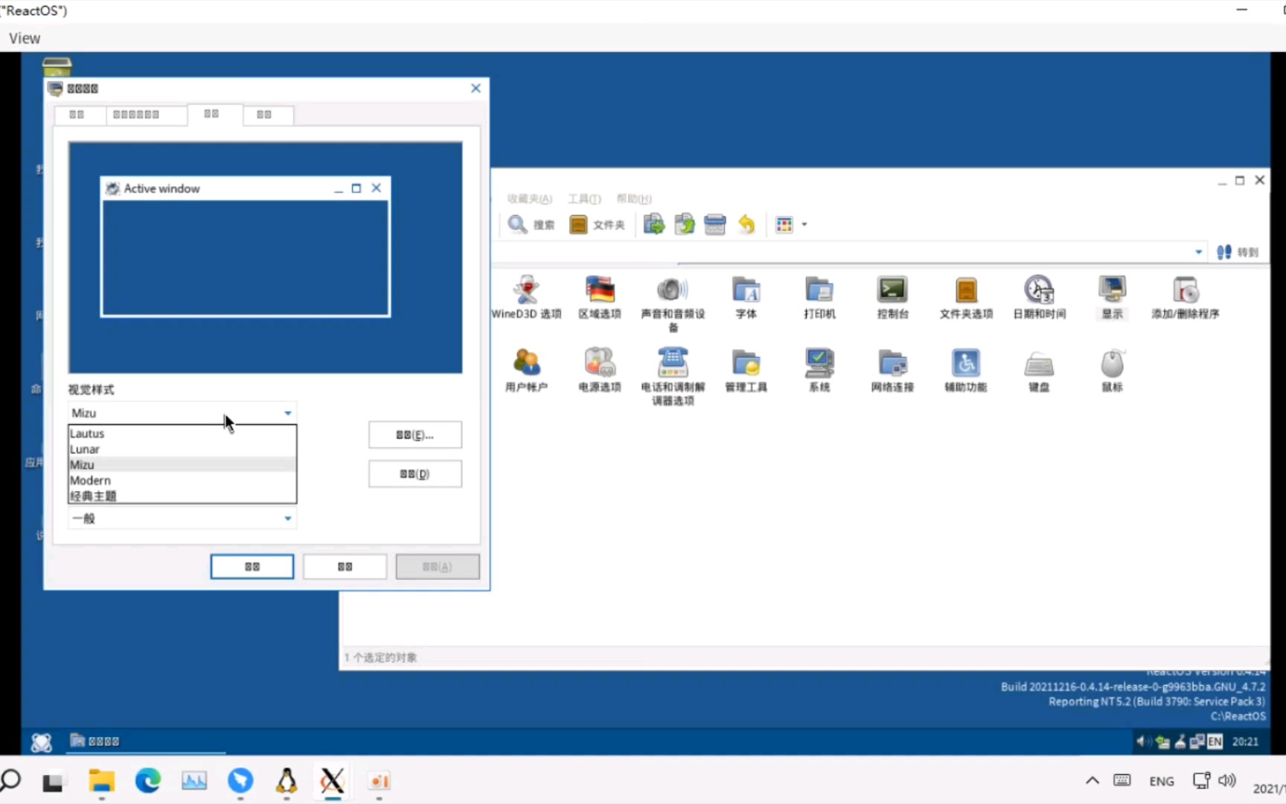Open the 声音和音频设备 sound devices icon
The width and height of the screenshot is (1286, 804).
tap(673, 304)
